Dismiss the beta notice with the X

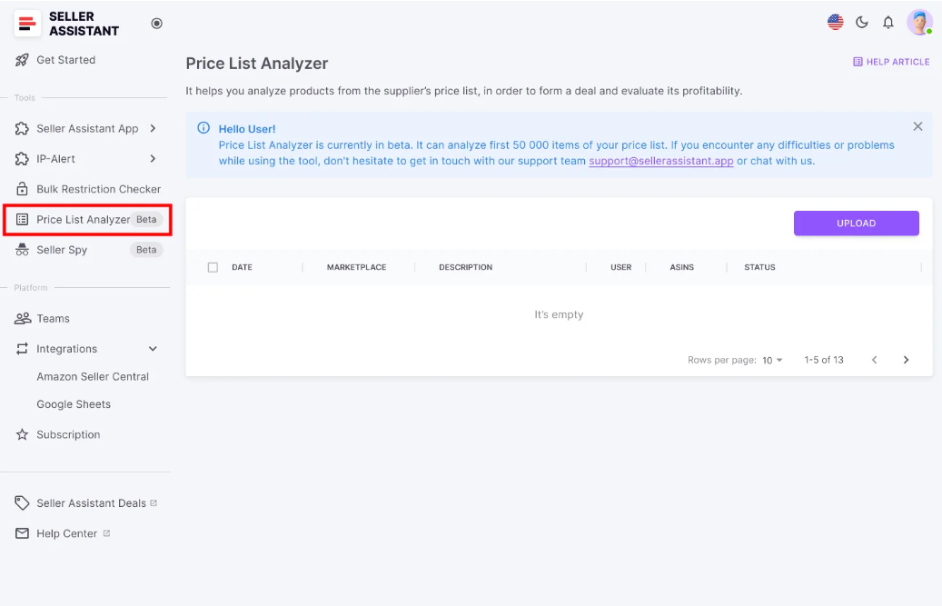pos(917,126)
